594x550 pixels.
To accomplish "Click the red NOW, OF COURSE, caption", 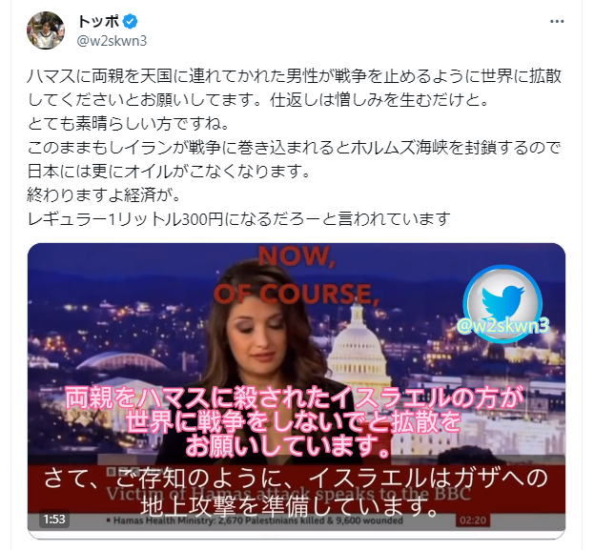I will [x=297, y=275].
